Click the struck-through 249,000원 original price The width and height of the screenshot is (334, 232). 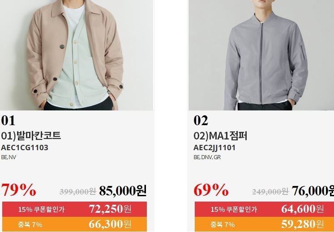pos(270,192)
